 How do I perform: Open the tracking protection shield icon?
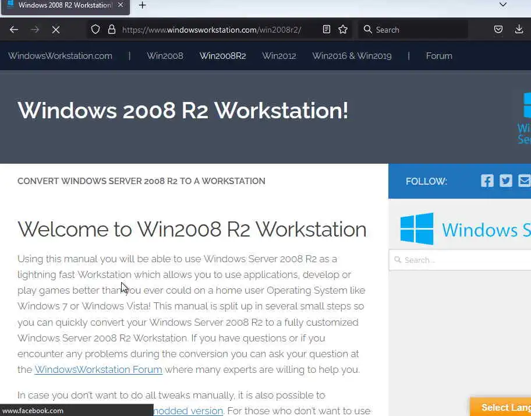click(x=95, y=30)
